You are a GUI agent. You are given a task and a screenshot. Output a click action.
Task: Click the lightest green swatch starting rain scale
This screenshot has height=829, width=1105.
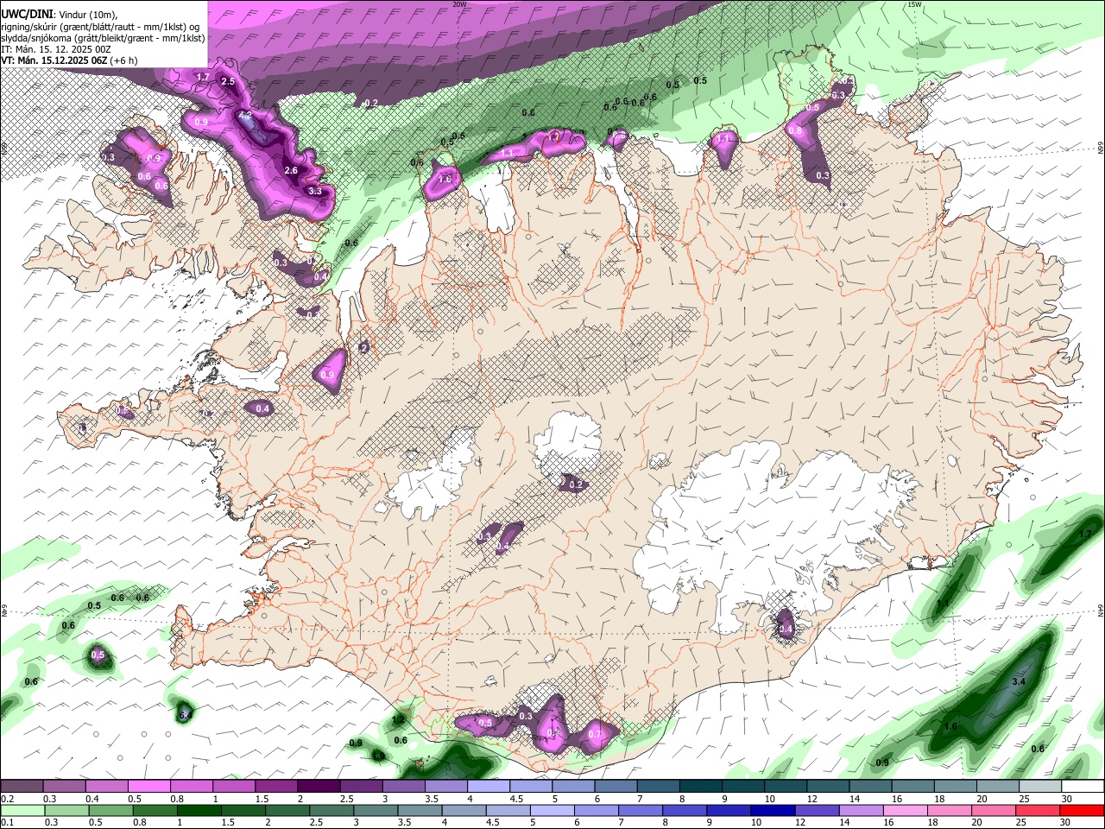coord(22,810)
